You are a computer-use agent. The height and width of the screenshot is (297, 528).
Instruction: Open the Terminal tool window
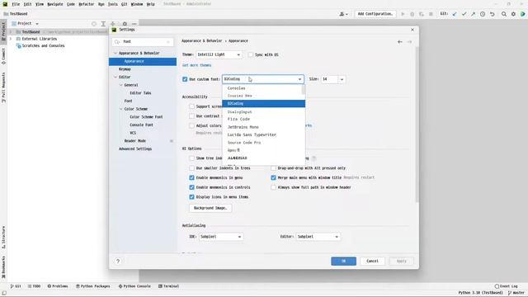(168, 286)
